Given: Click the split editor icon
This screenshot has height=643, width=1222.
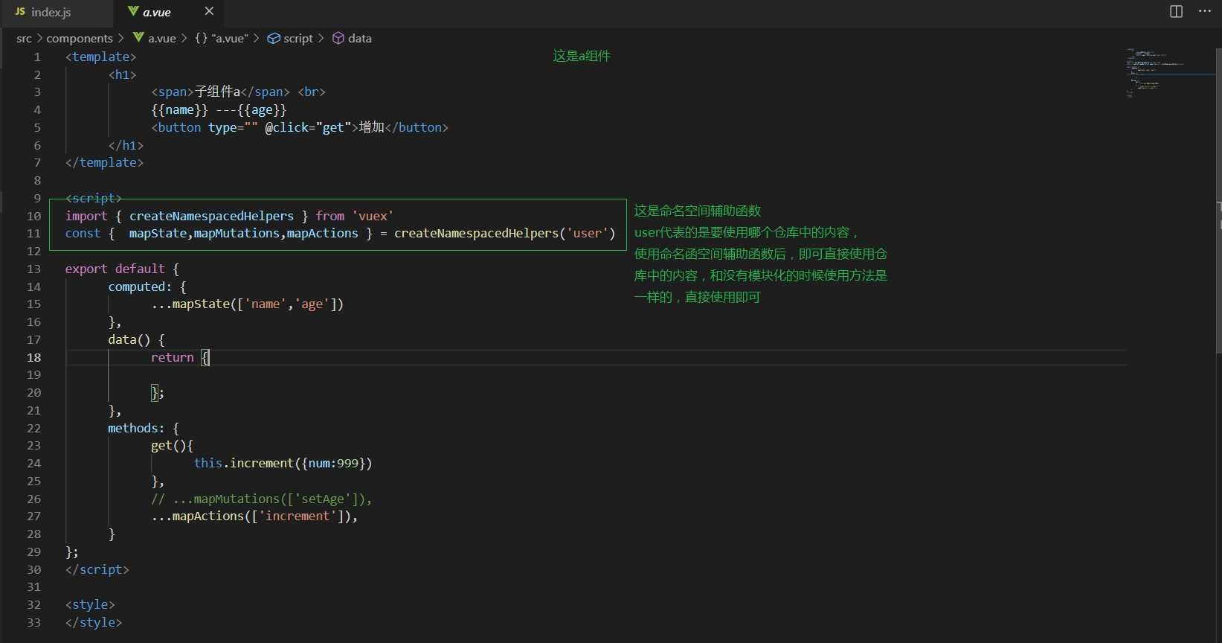Looking at the screenshot, I should point(1176,11).
